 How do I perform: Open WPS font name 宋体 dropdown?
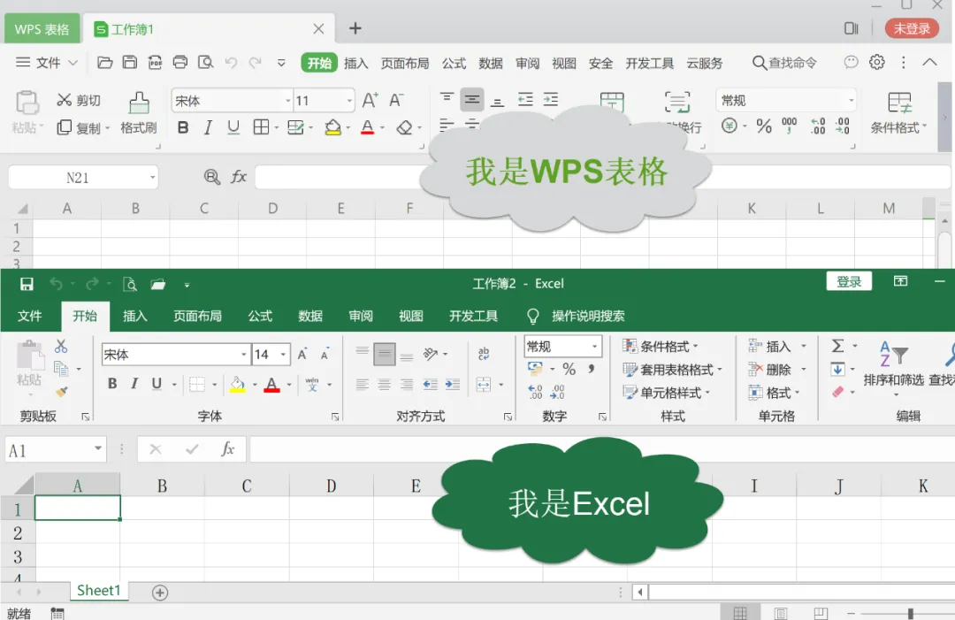click(287, 101)
